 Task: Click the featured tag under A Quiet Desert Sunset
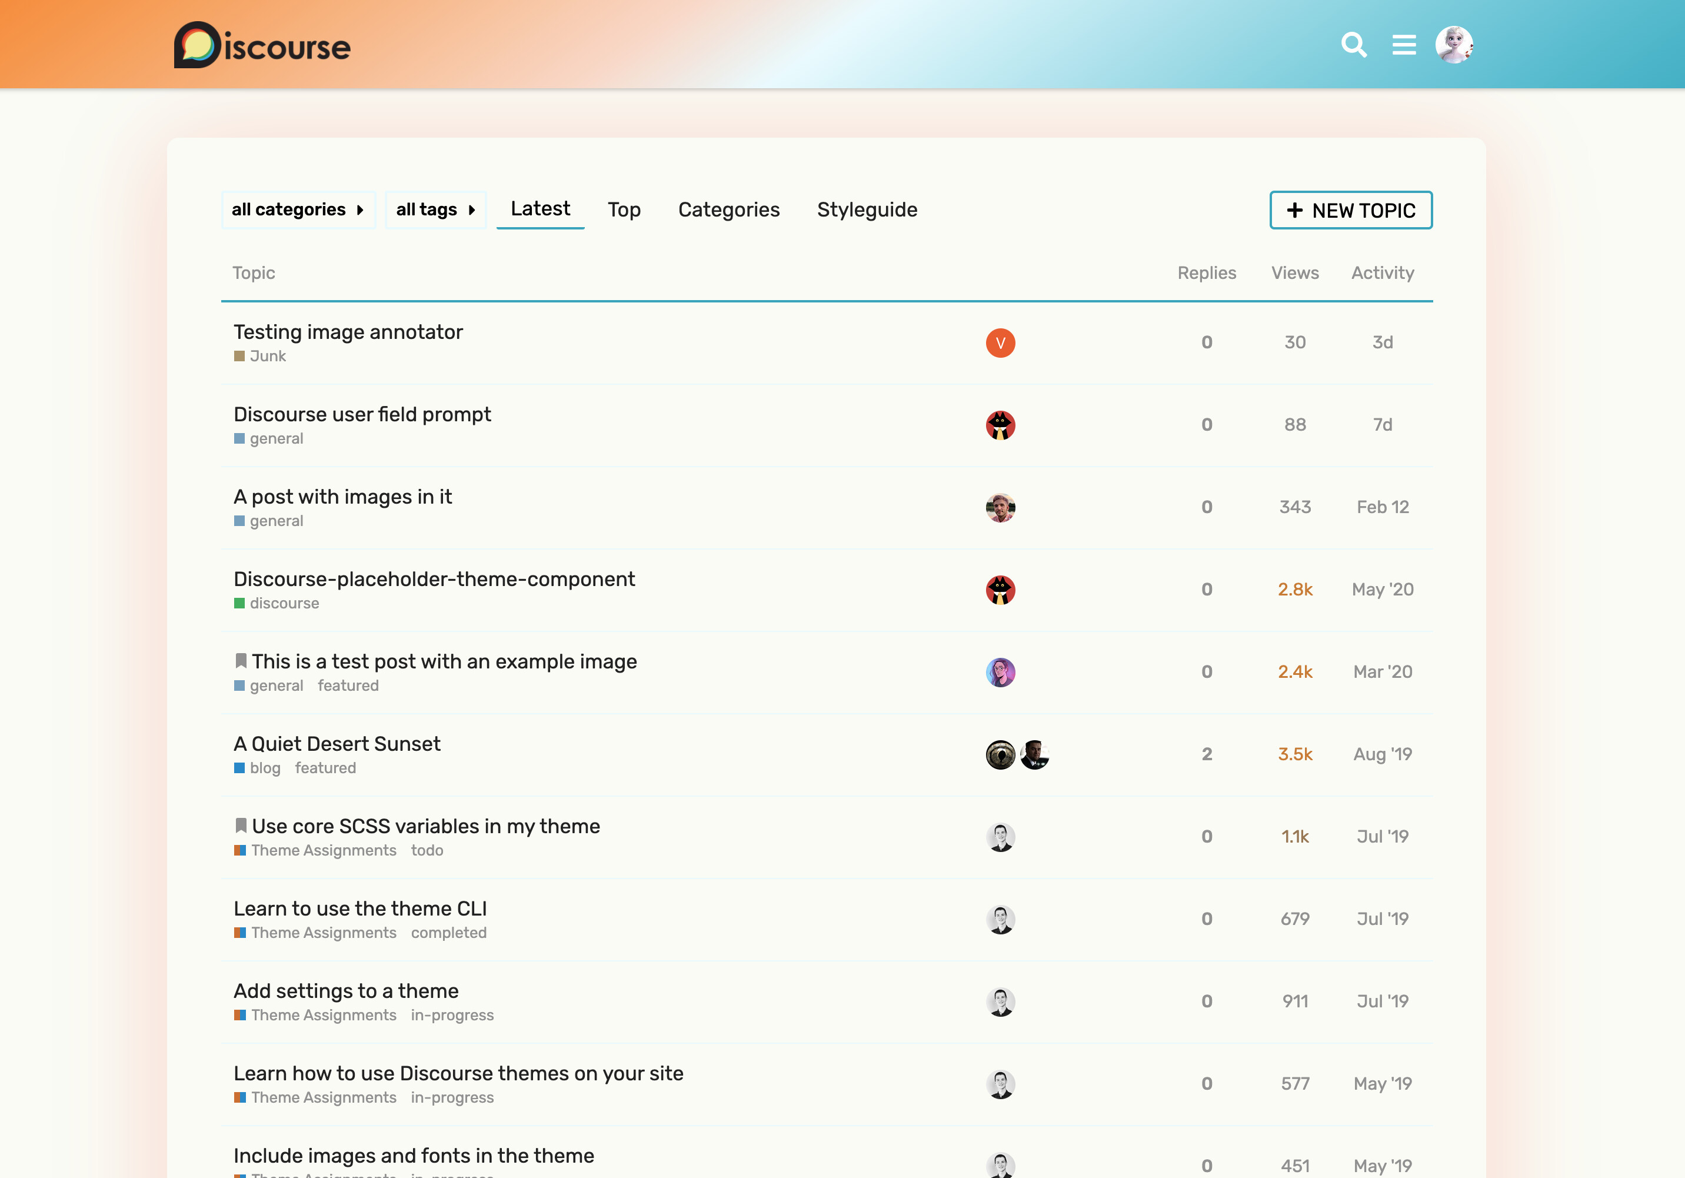325,768
